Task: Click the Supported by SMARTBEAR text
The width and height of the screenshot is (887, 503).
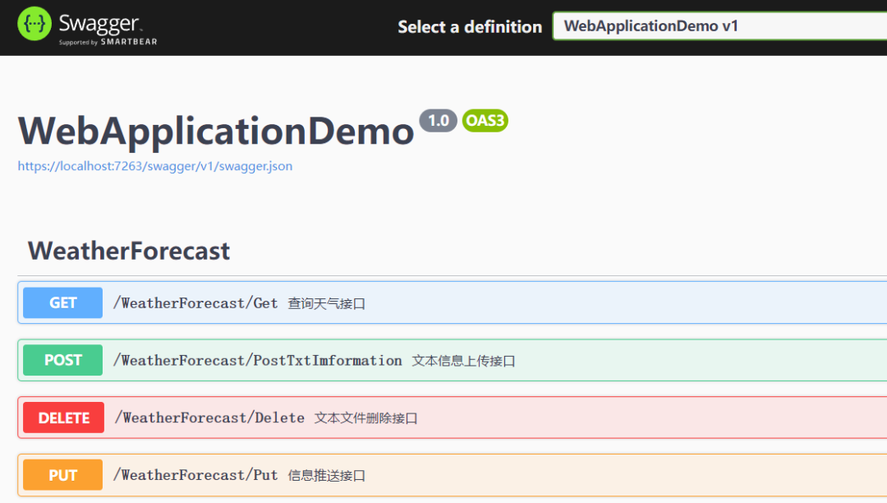Action: (x=108, y=42)
